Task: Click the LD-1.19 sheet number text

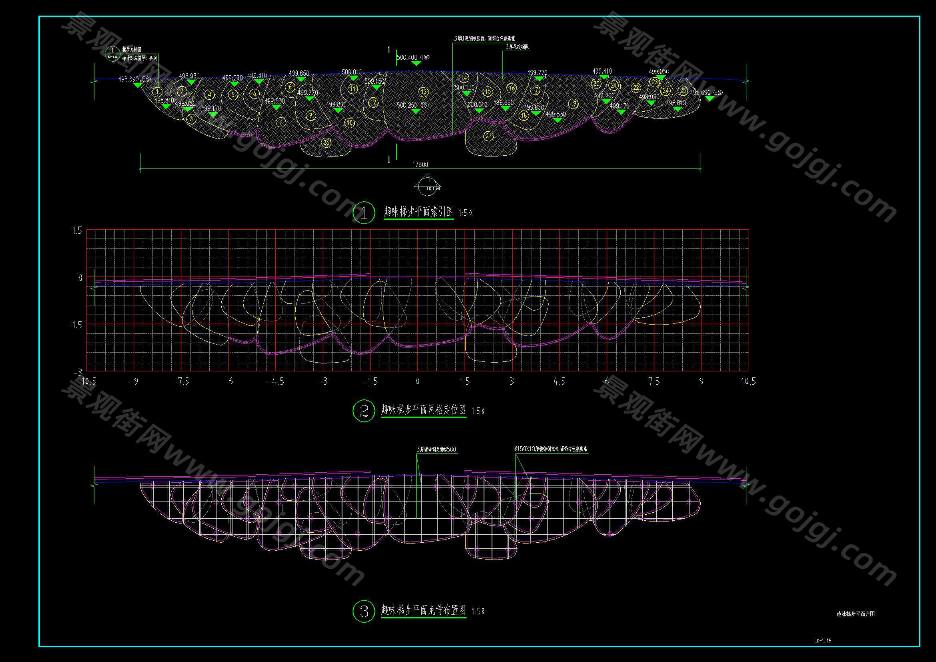Action: (x=823, y=640)
